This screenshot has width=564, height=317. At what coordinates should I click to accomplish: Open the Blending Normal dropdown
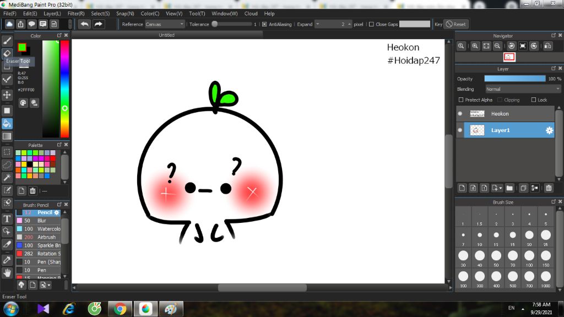click(523, 89)
